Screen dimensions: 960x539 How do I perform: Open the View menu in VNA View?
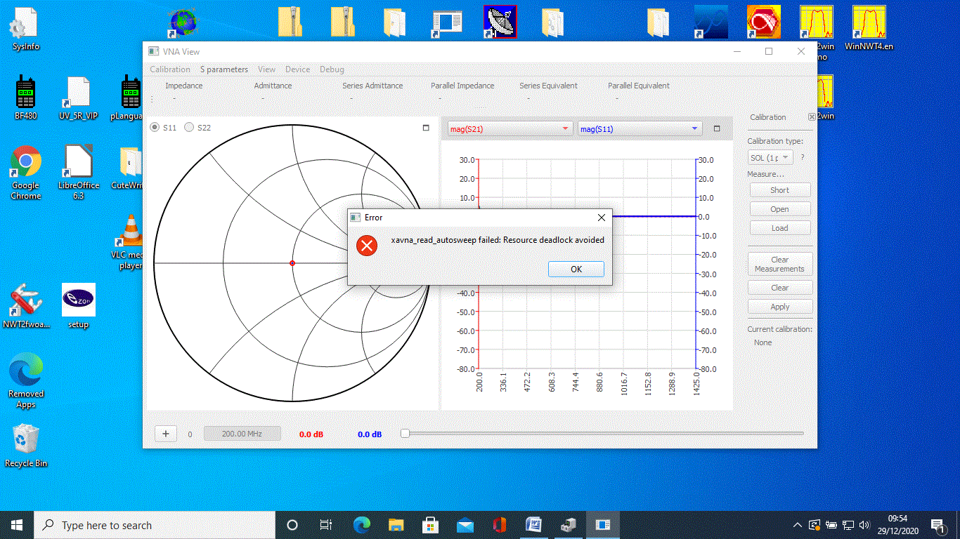click(266, 69)
